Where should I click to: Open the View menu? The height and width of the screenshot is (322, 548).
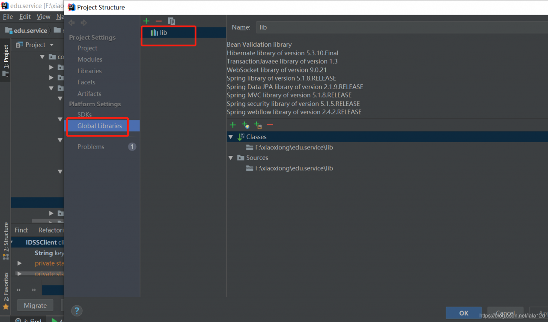(x=44, y=17)
